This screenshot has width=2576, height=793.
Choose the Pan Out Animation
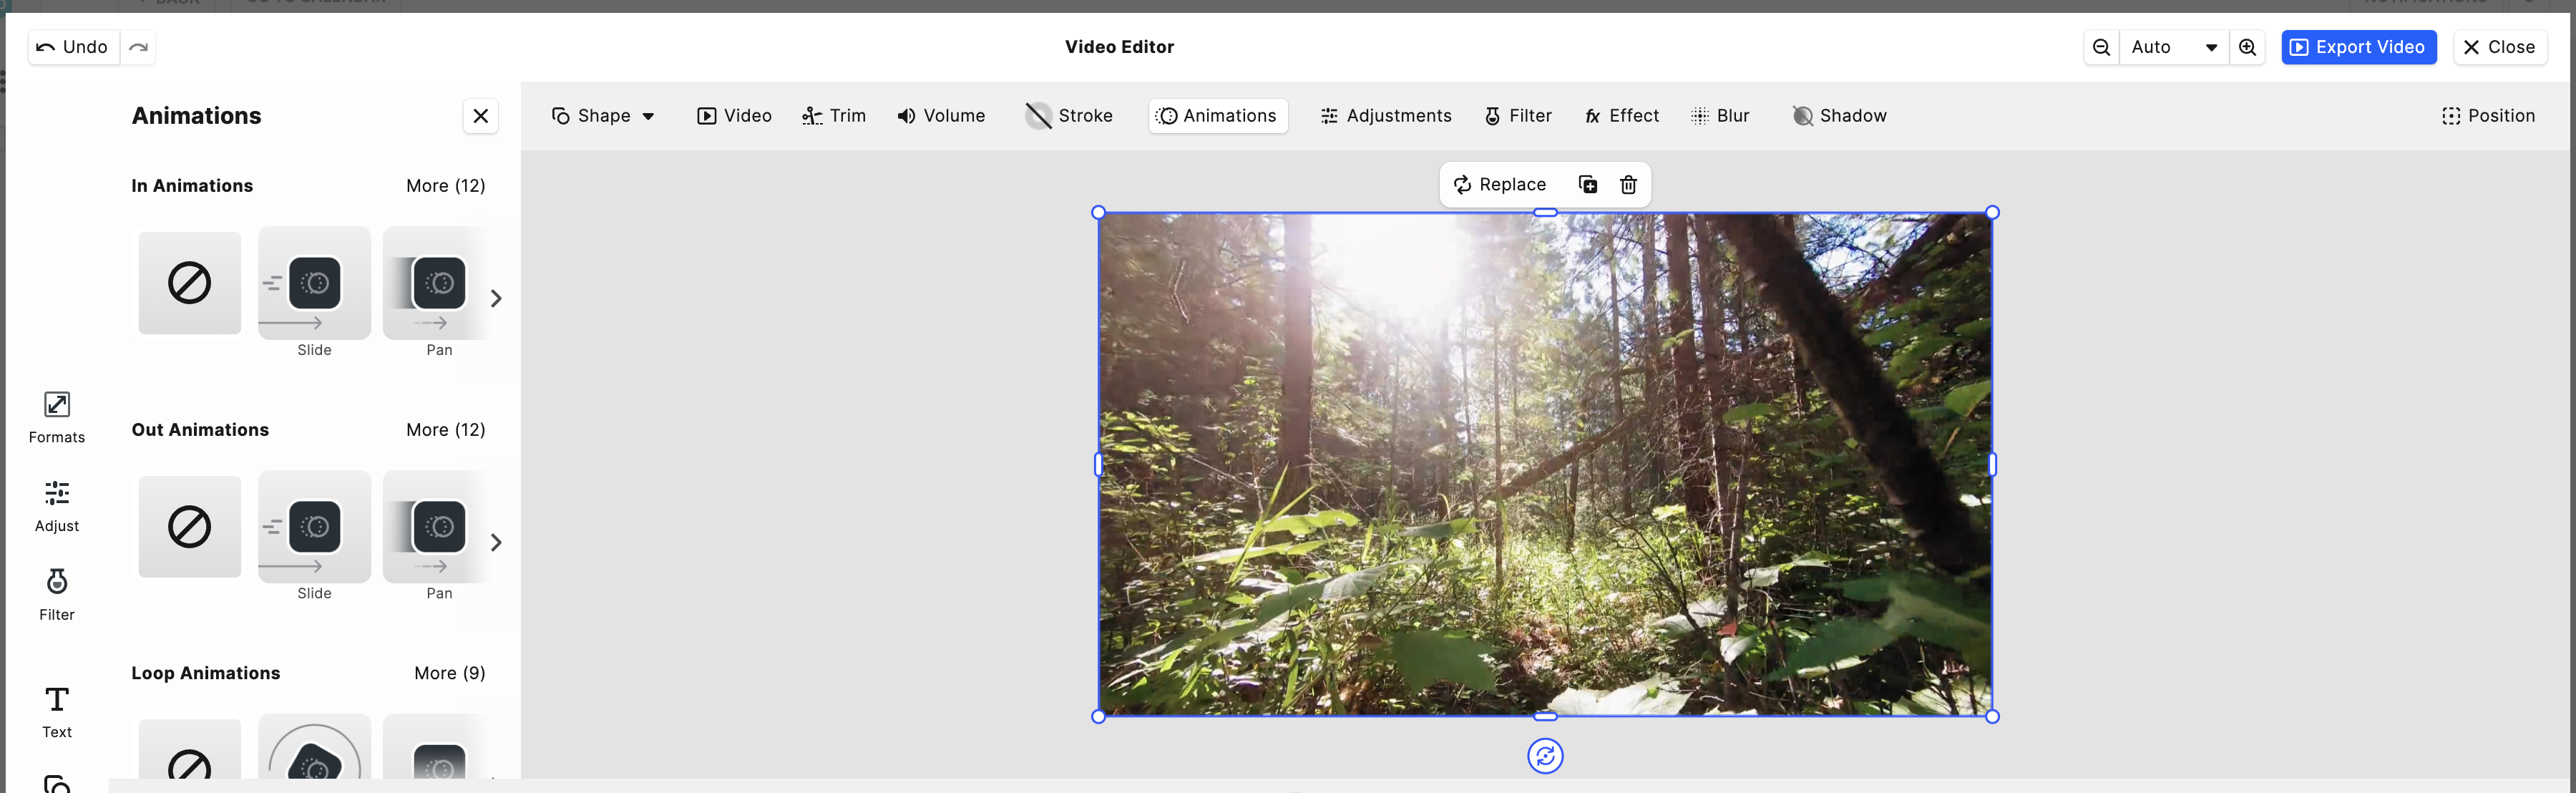point(438,527)
